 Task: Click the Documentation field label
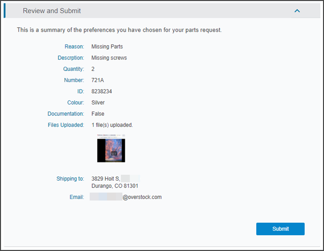(x=66, y=114)
